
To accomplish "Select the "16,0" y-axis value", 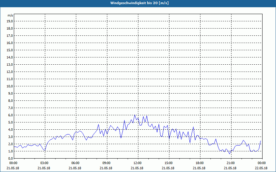I will [x=10, y=43].
